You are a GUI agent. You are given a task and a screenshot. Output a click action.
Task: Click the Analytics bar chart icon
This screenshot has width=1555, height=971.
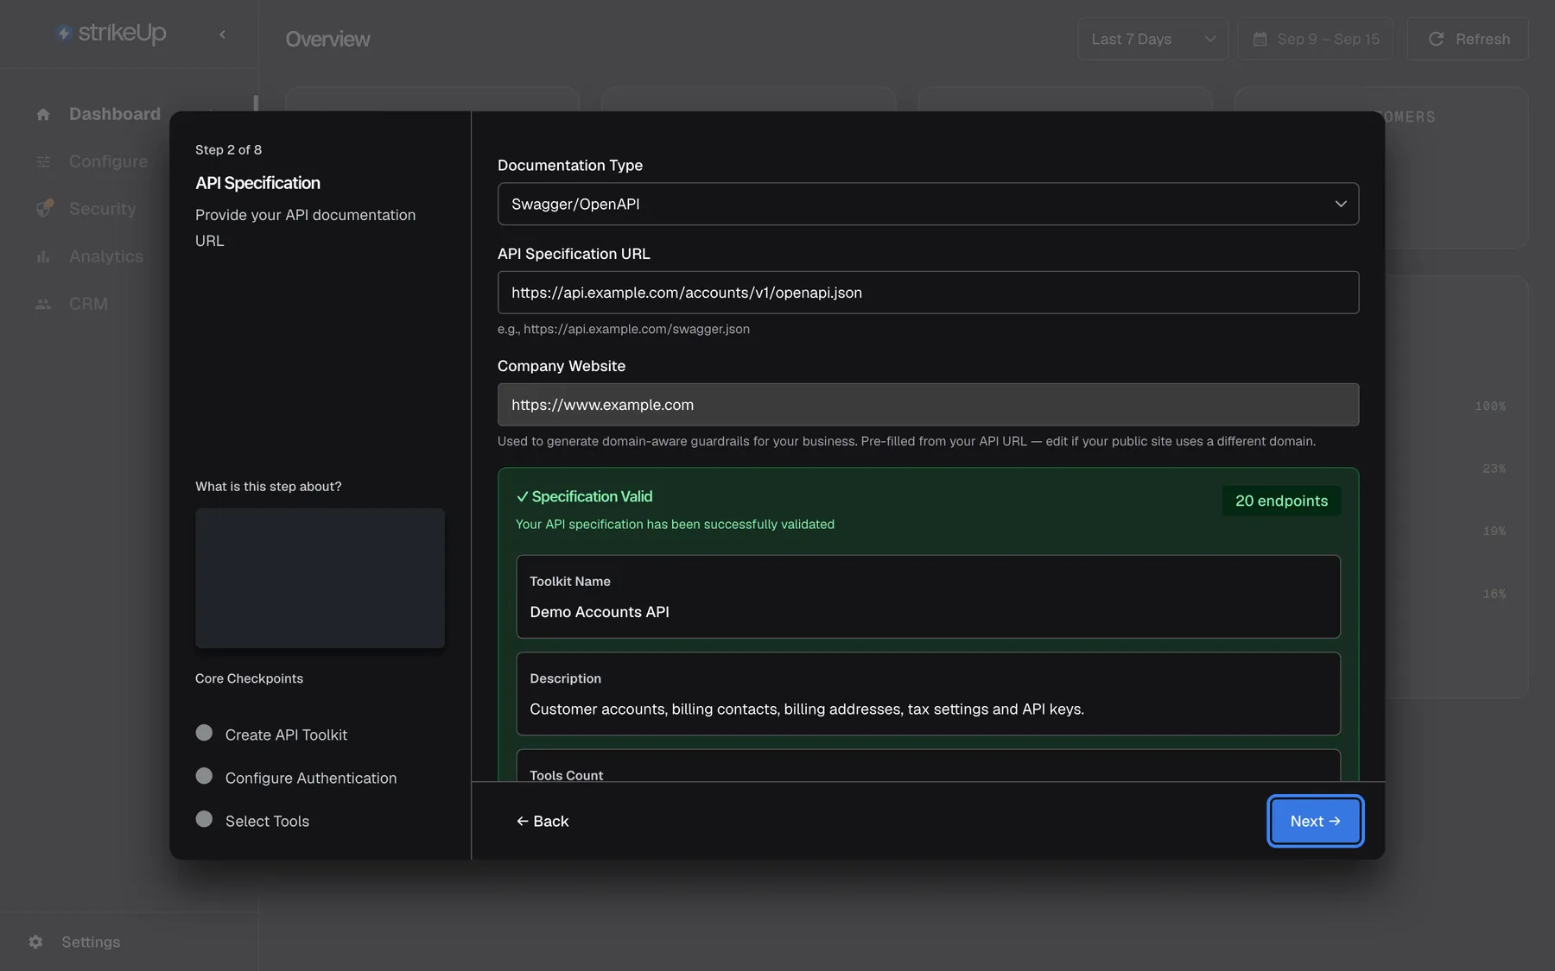click(x=43, y=256)
